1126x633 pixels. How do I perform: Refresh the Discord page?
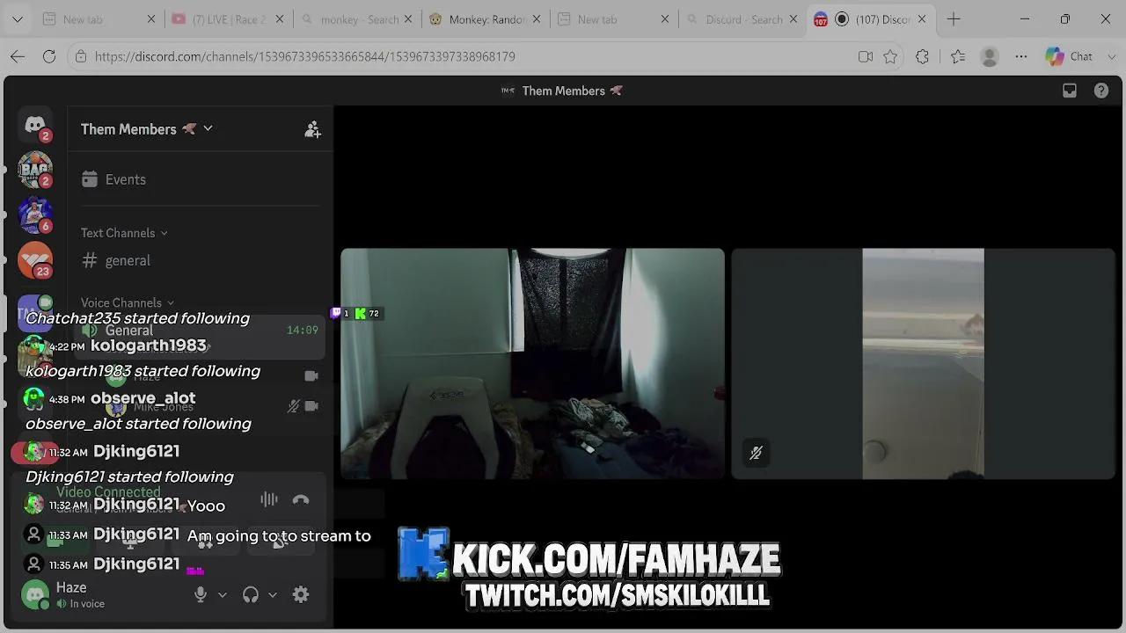click(49, 56)
